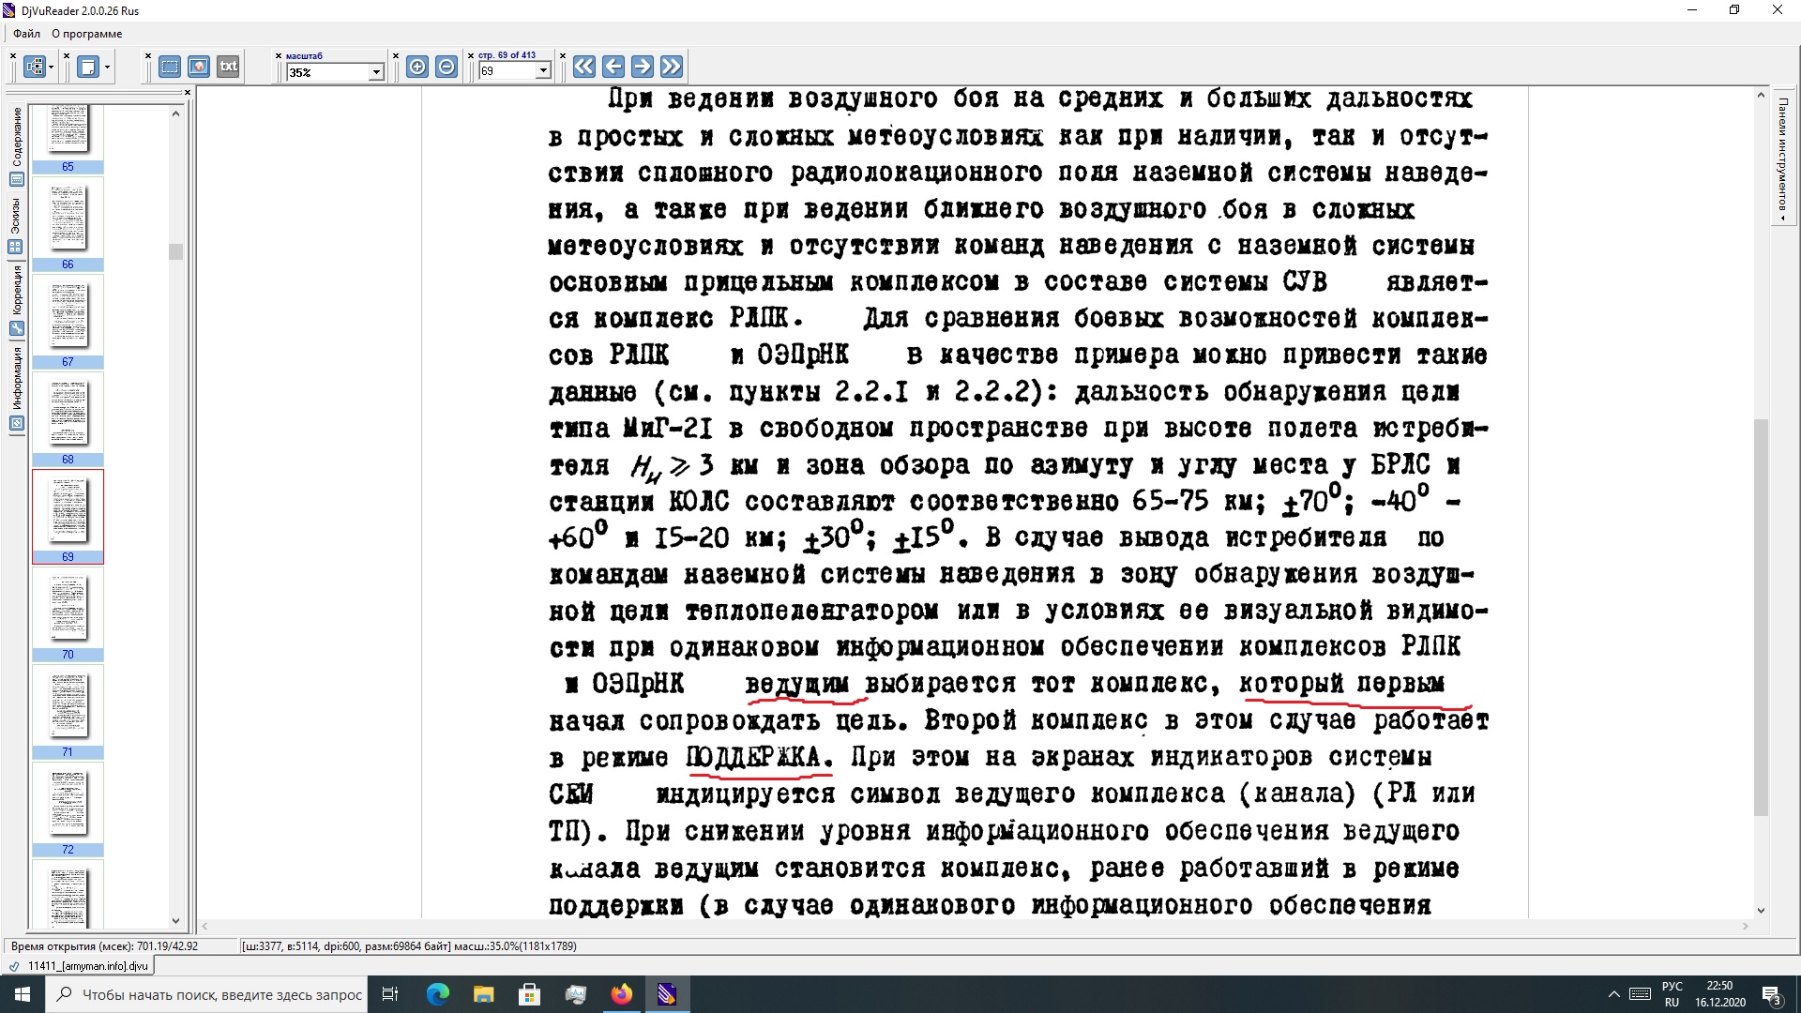Zoom out with the minus icon
The width and height of the screenshot is (1801, 1013).
tap(446, 67)
